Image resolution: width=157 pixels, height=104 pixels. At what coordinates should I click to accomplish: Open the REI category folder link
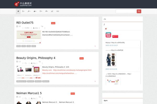(x=27, y=28)
